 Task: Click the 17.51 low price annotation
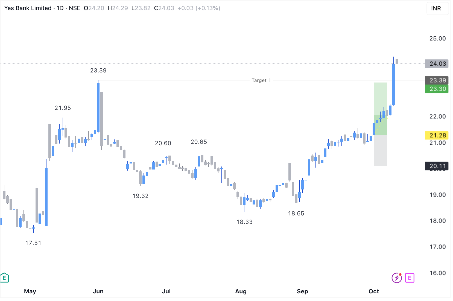(x=33, y=243)
